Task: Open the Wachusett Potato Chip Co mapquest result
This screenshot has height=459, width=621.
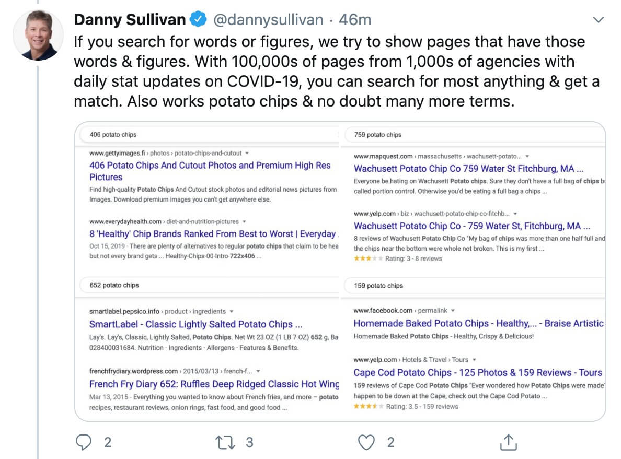Action: (x=468, y=169)
